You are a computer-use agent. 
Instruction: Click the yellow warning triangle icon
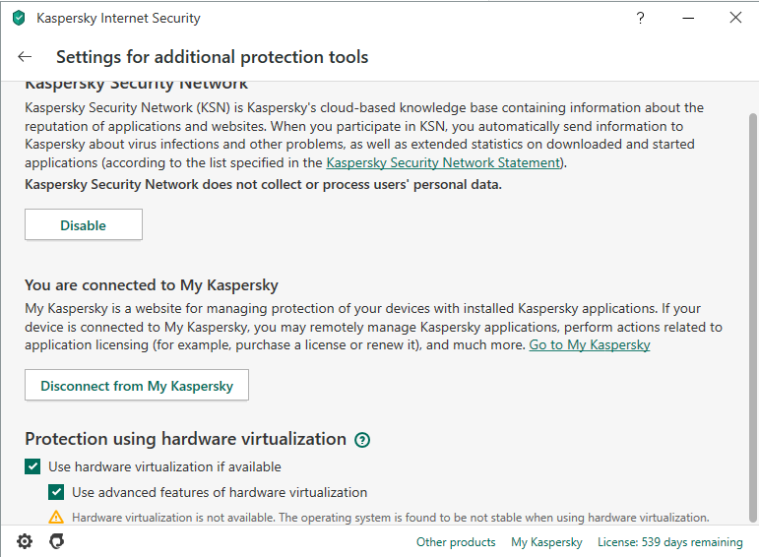[56, 517]
